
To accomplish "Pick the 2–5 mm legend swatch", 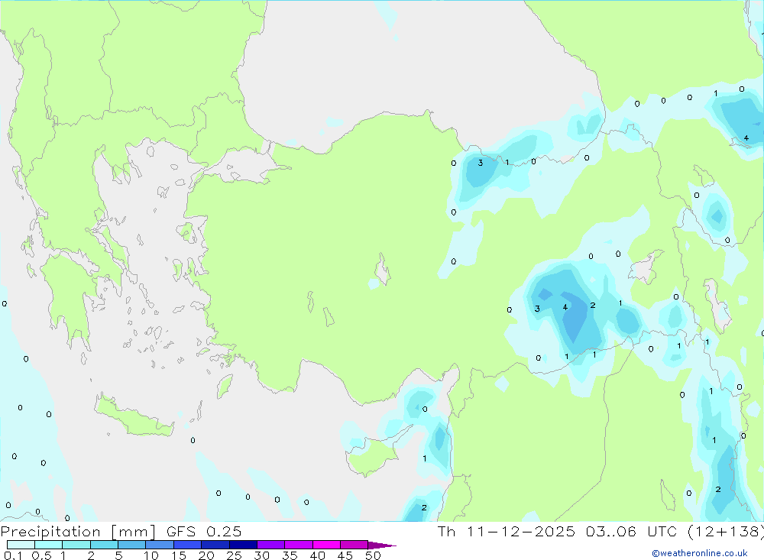I will coord(104,545).
